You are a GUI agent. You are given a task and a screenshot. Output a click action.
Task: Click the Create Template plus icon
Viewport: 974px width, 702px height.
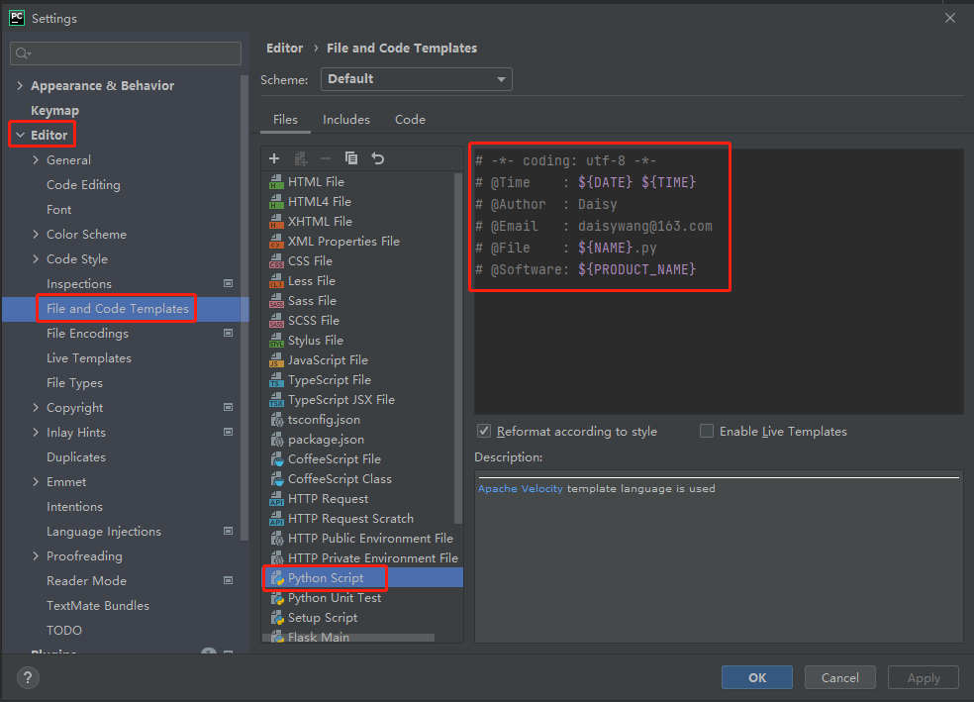[274, 158]
